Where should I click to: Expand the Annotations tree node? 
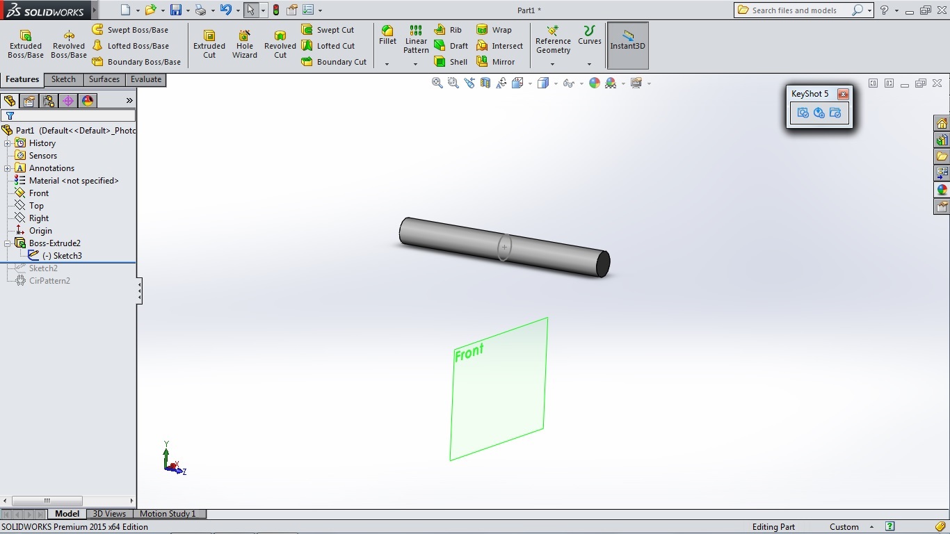[x=8, y=168]
